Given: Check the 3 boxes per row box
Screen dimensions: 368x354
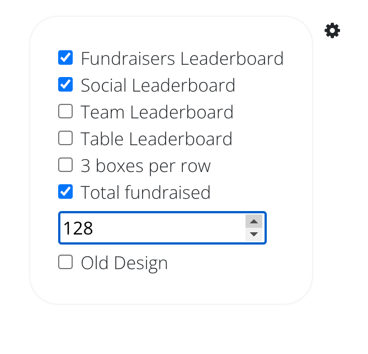Looking at the screenshot, I should [x=65, y=165].
